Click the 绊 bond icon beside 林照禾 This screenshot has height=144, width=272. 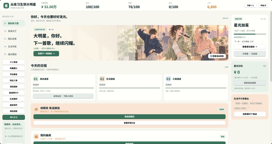(36, 110)
